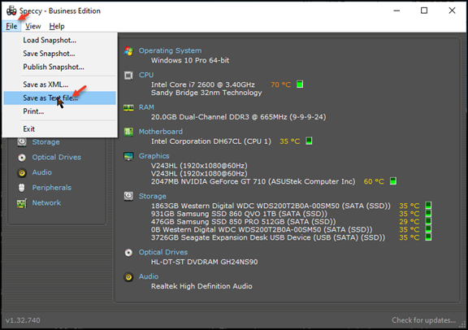468x330 pixels.
Task: Click the Storage disk icon in summary
Action: click(x=128, y=196)
